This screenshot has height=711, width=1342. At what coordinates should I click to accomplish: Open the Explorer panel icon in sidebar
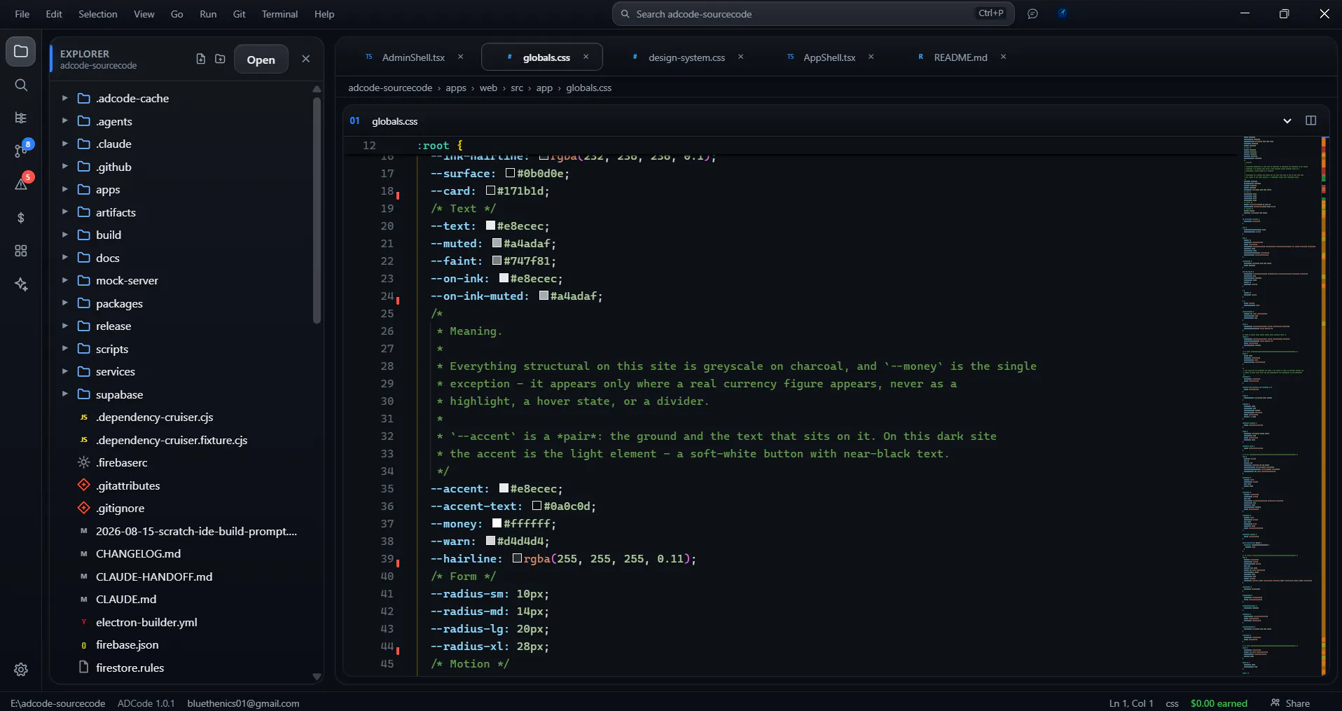click(21, 52)
